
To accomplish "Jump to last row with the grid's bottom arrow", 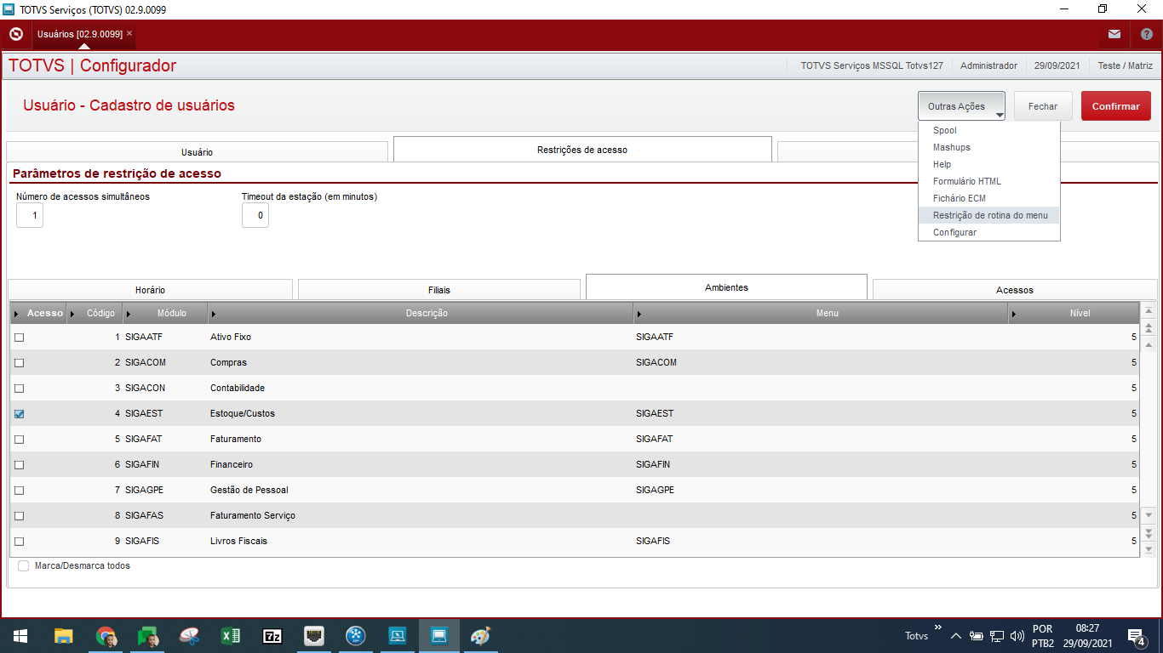I will click(1149, 549).
